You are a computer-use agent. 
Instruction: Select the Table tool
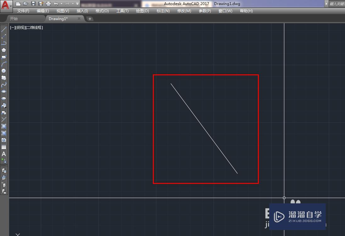tap(4, 147)
